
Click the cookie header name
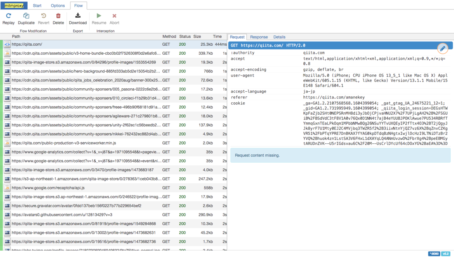pos(238,103)
